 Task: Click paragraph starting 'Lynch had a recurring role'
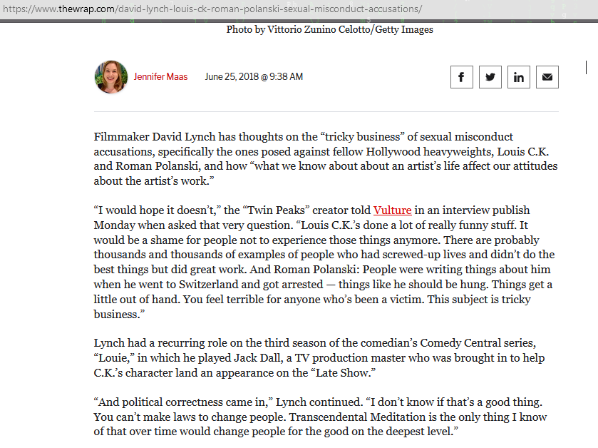coord(319,357)
